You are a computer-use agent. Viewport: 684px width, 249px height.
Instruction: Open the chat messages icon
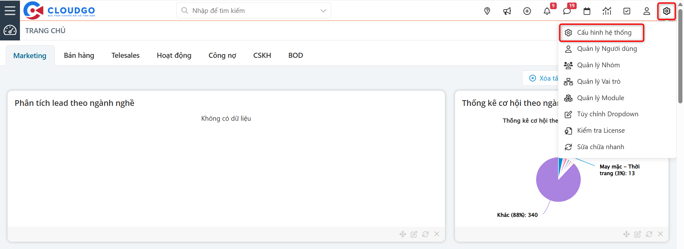(567, 11)
